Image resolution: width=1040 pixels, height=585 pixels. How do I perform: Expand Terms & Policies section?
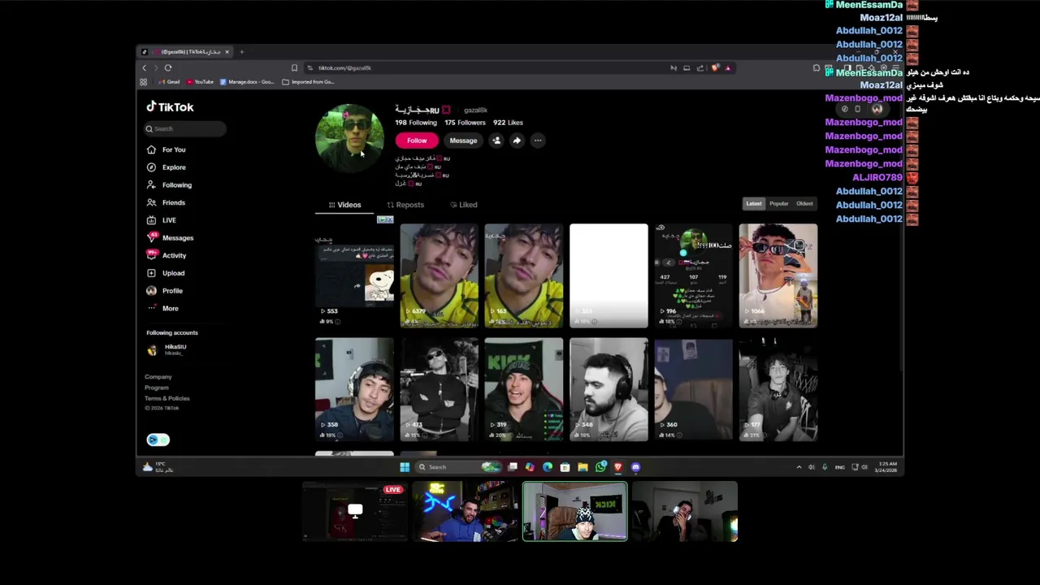[x=167, y=398]
